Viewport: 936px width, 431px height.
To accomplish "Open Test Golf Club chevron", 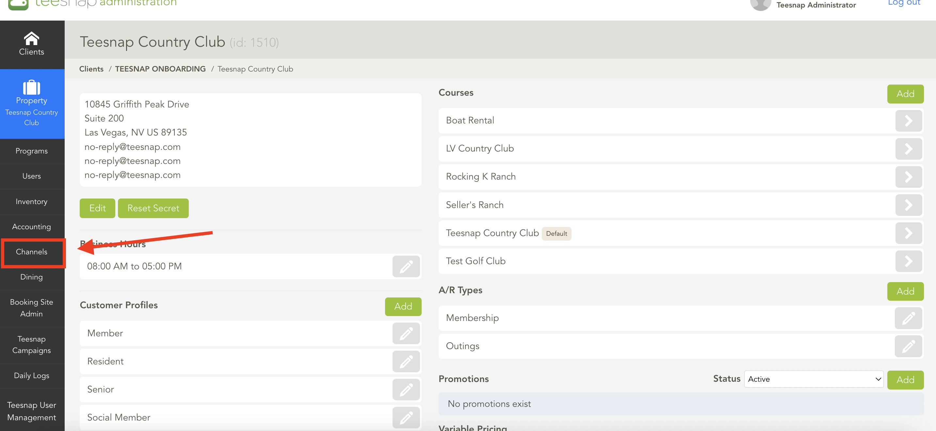I will (908, 261).
